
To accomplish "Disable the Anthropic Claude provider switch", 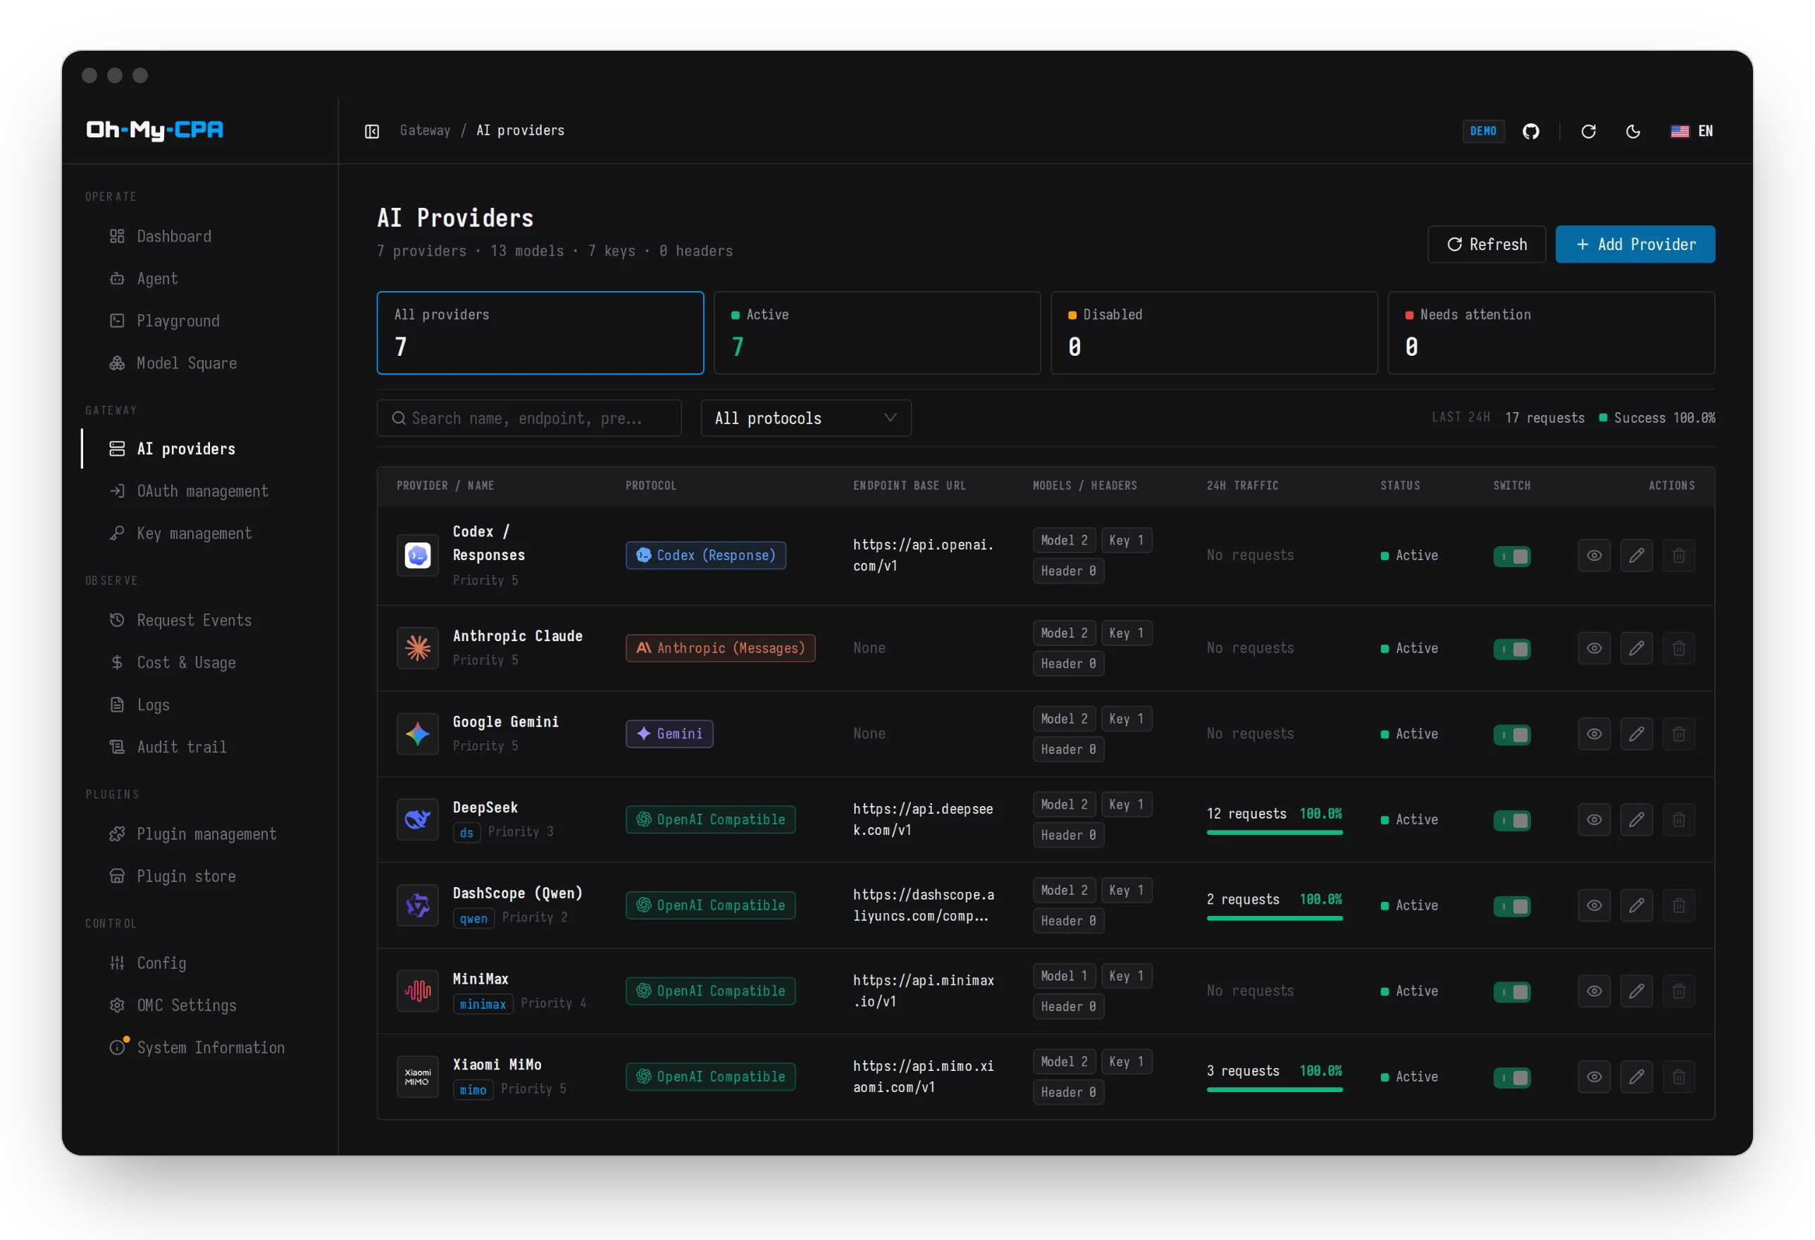I will pos(1511,649).
